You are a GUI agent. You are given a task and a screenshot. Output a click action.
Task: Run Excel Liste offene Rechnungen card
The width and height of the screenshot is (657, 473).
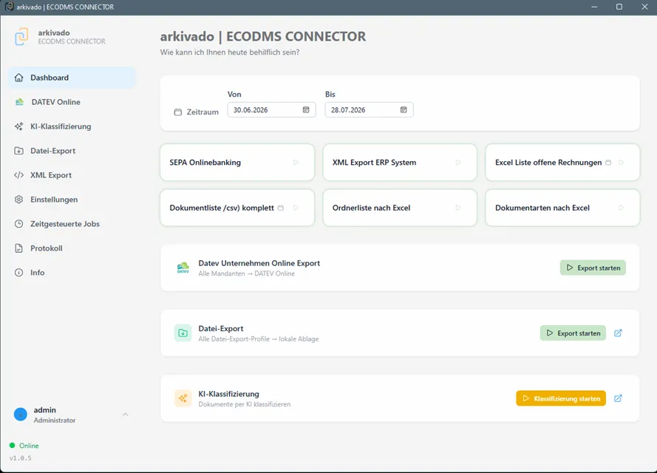tap(562, 162)
